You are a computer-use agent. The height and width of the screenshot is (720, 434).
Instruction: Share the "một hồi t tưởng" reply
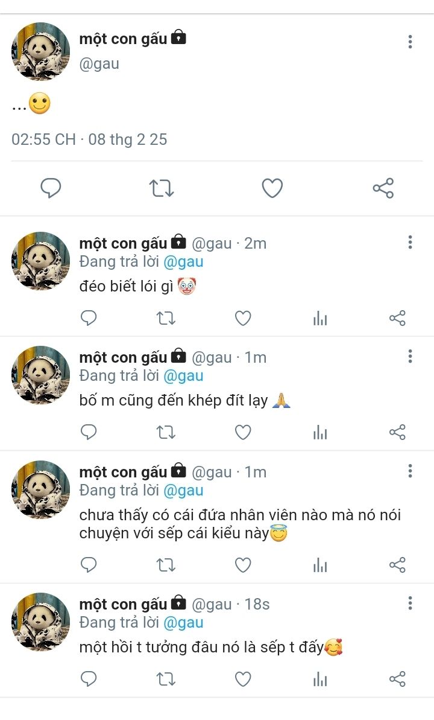[397, 679]
